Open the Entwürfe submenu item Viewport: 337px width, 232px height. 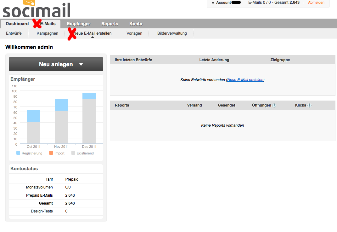pos(14,33)
